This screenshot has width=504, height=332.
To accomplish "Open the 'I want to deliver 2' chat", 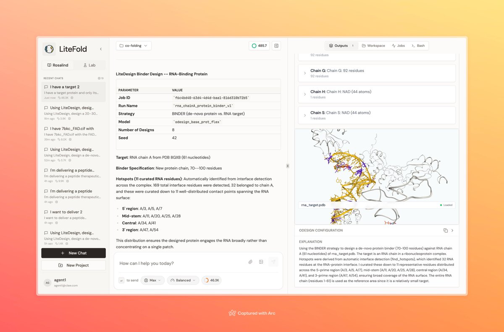I will coord(73,217).
